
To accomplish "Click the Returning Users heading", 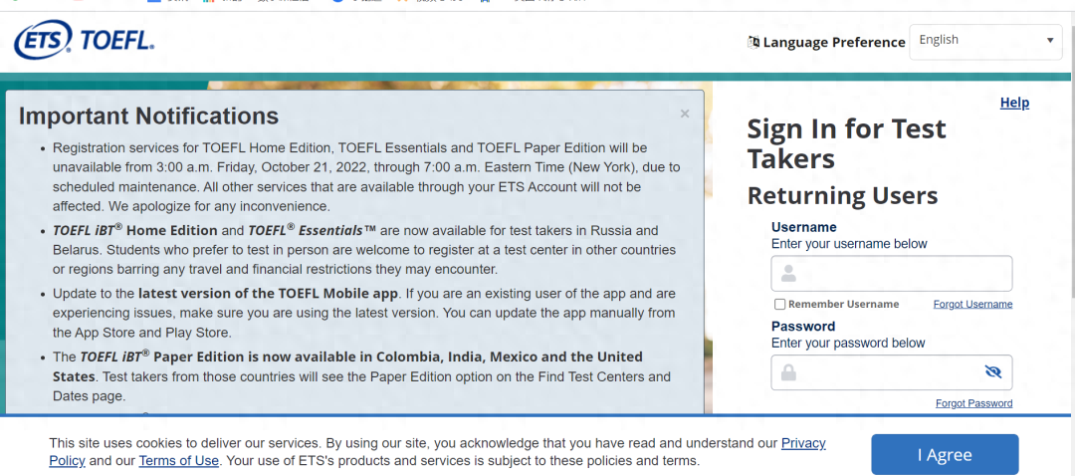I will (x=843, y=196).
